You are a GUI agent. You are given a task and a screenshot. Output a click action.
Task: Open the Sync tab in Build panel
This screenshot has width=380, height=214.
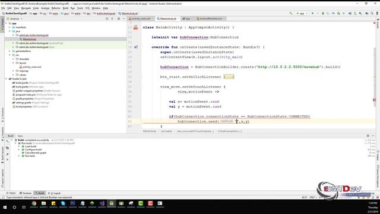(x=20, y=136)
